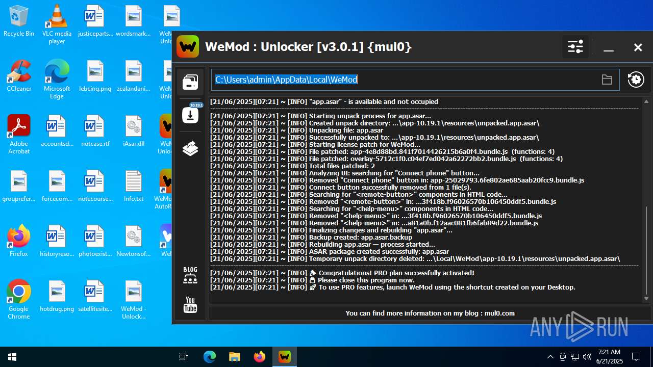Screen dimensions: 653x367
Task: Open the stacked layers icon in the sidebar
Action: (x=190, y=148)
